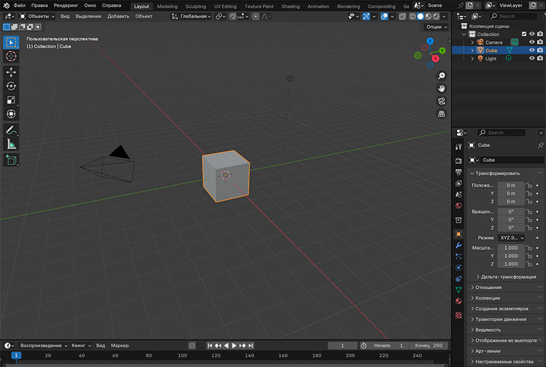Open the Render properties tab
Image resolution: width=546 pixels, height=367 pixels.
459,161
